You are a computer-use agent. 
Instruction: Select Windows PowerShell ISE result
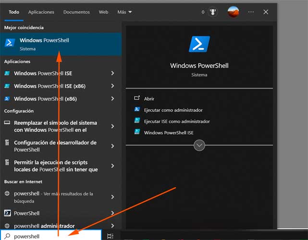61,73
